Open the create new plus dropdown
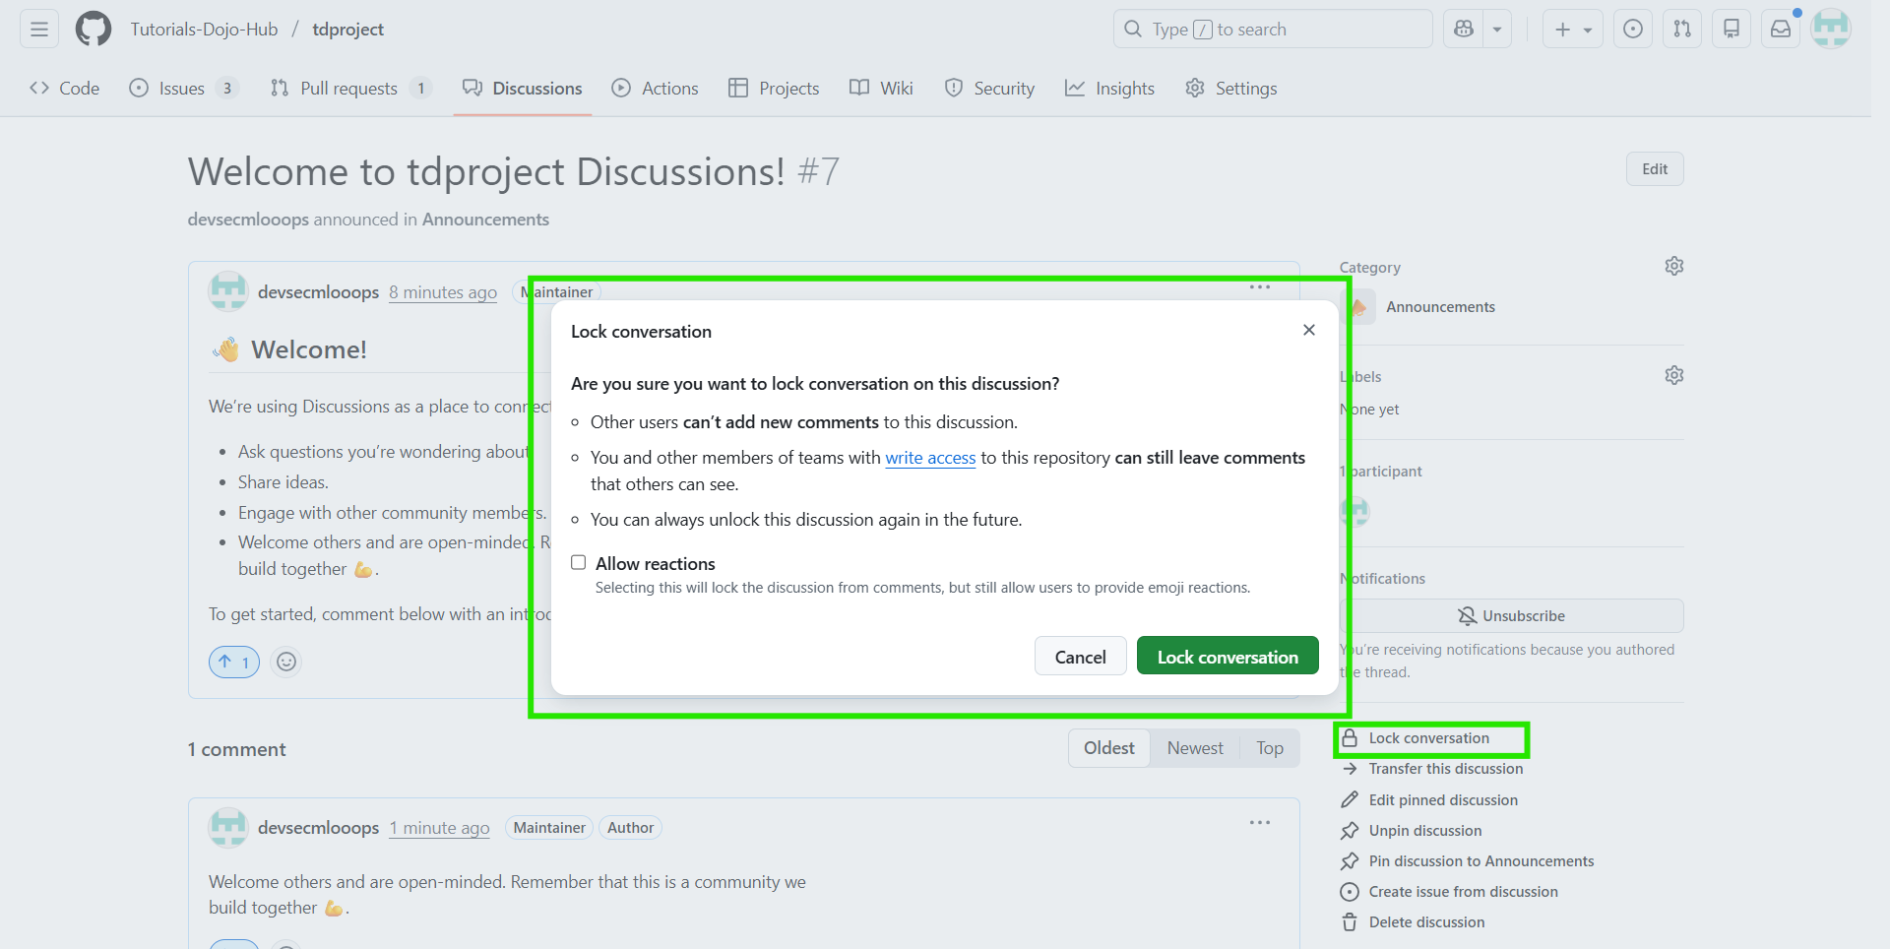1890x949 pixels. click(1571, 29)
